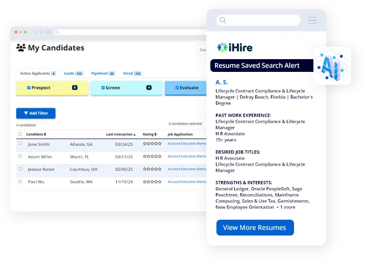
Task: Switch to the Leads tab
Action: (74, 73)
